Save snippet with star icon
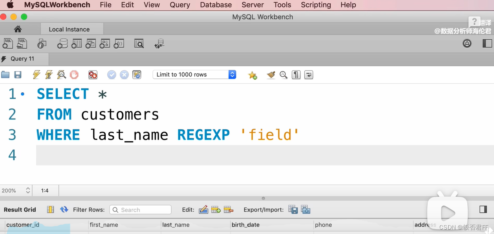Viewport: 494px width, 234px height. point(253,75)
